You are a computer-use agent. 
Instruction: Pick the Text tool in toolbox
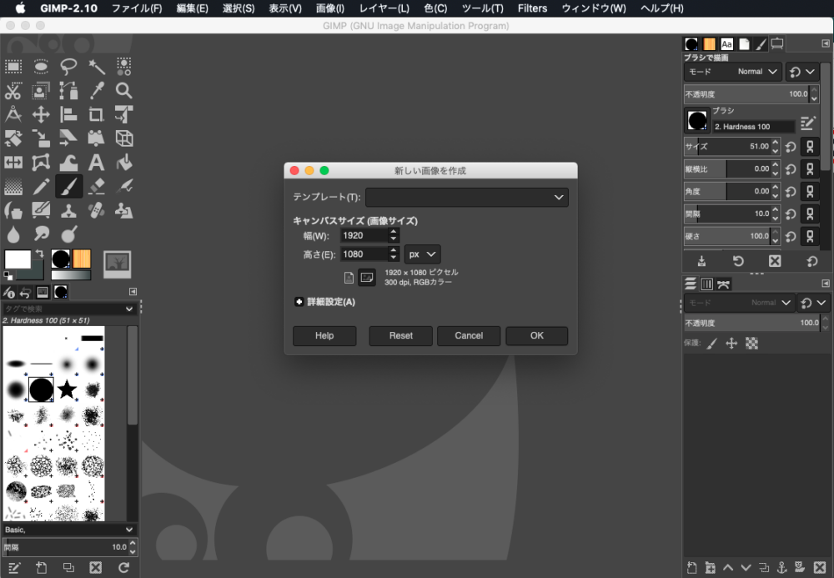[x=96, y=162]
